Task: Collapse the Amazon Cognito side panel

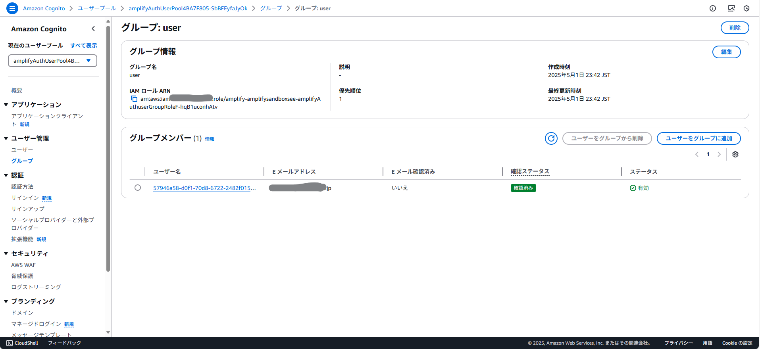Action: 93,29
